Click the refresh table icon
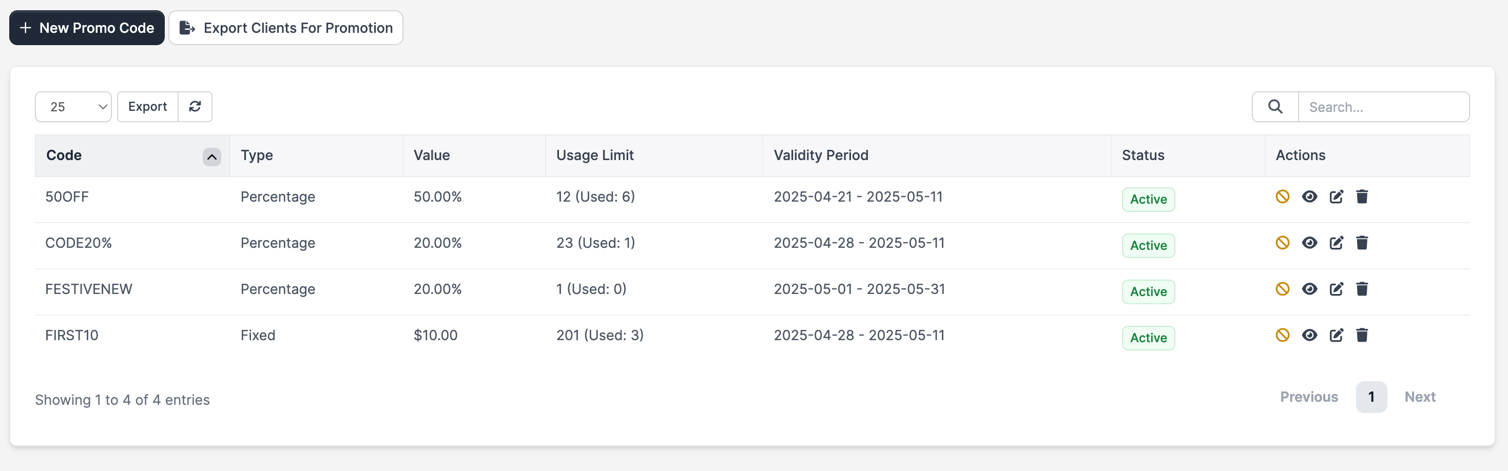 [x=195, y=107]
